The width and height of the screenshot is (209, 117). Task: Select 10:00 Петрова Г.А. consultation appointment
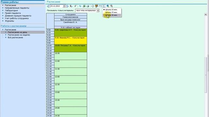point(71,48)
